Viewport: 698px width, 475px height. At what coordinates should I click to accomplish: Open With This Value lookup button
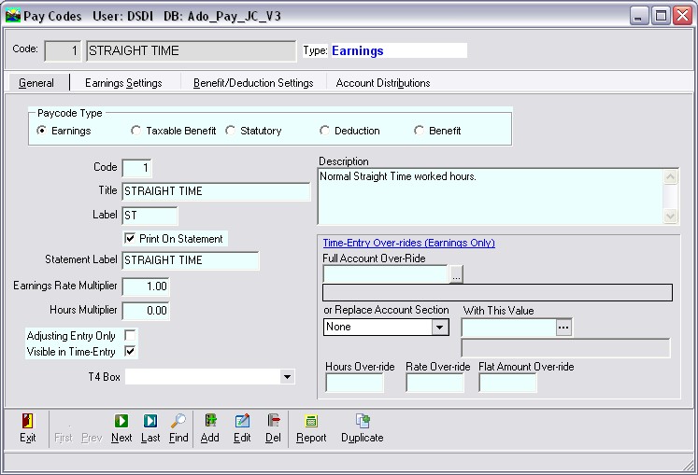(x=563, y=328)
